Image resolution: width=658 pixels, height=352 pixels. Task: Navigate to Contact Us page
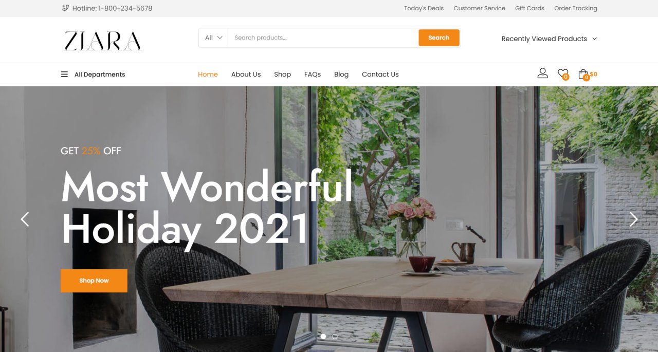click(380, 75)
